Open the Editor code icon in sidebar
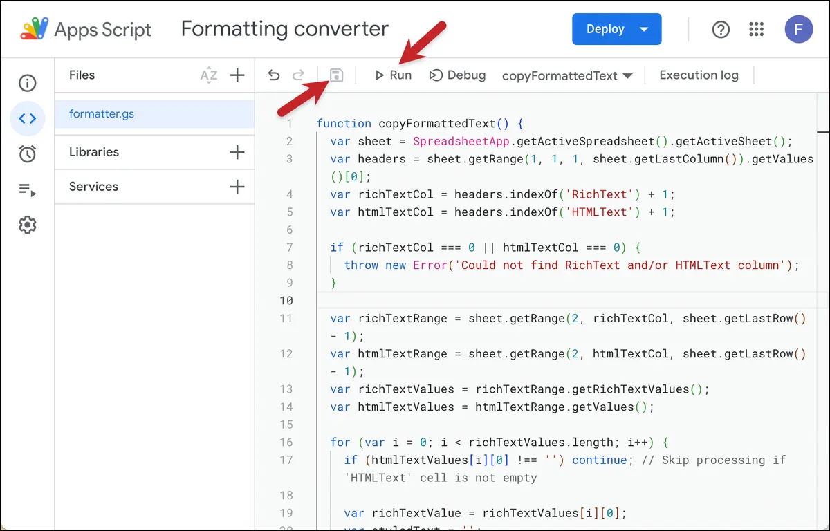 coord(27,118)
